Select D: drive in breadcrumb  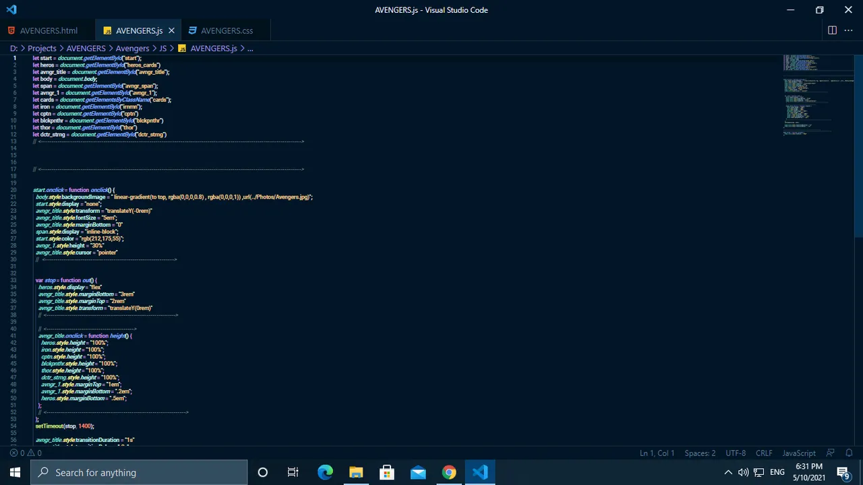point(13,48)
